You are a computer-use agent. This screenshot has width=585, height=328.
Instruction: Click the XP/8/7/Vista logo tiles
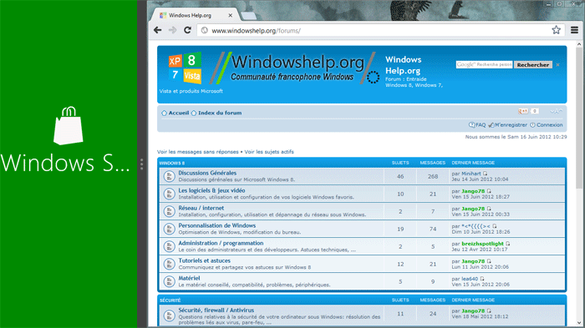(x=185, y=68)
